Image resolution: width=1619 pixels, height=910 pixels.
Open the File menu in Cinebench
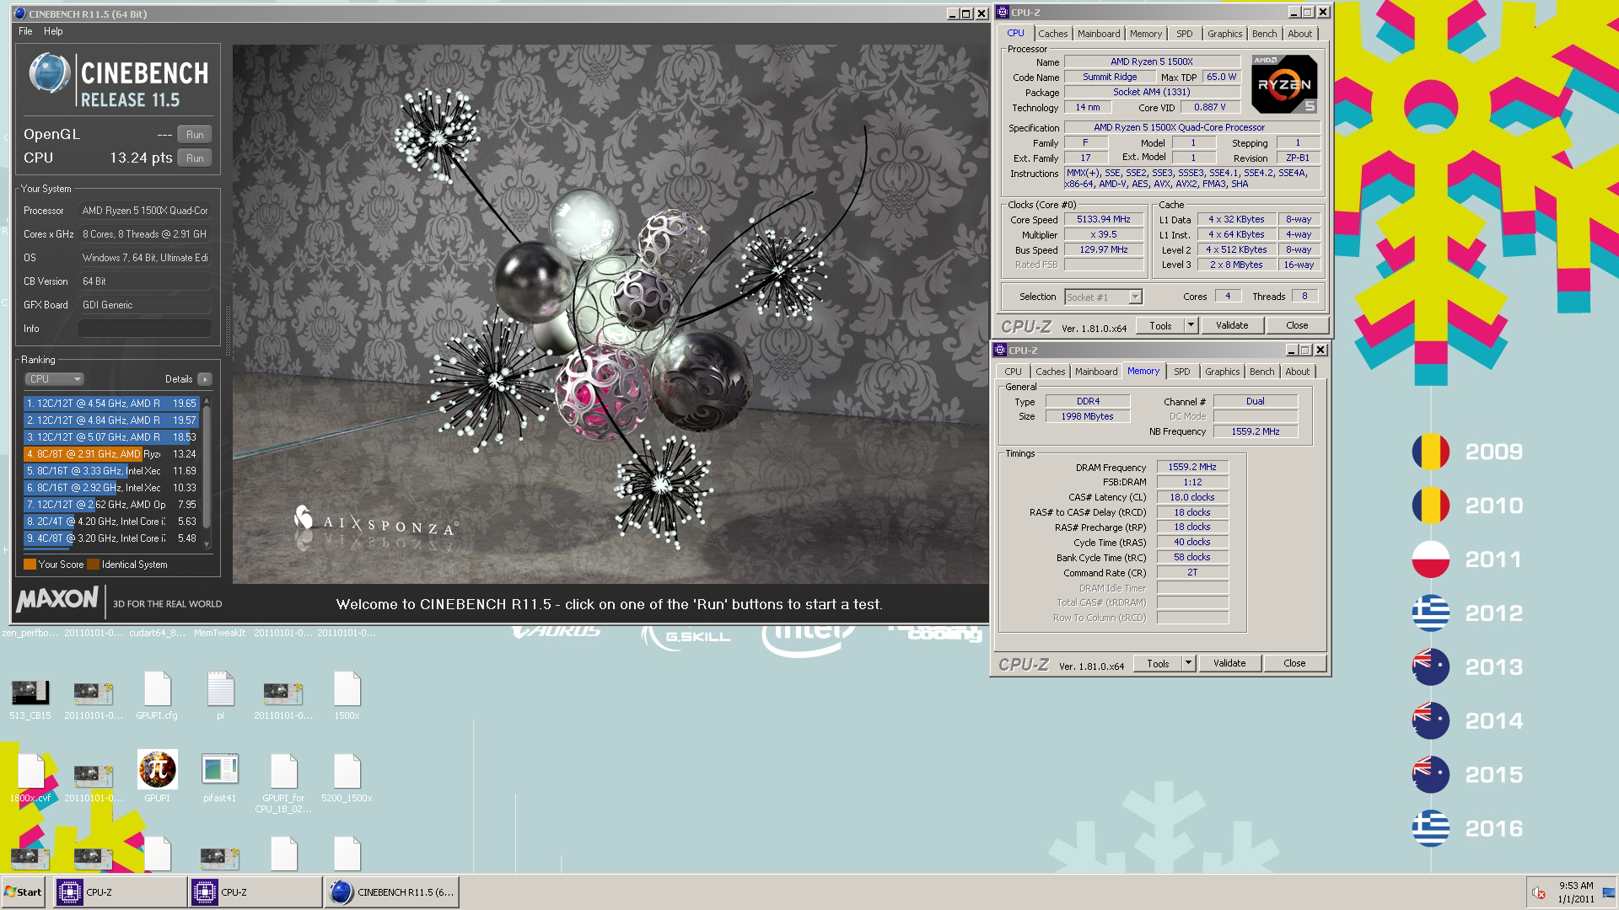point(25,31)
